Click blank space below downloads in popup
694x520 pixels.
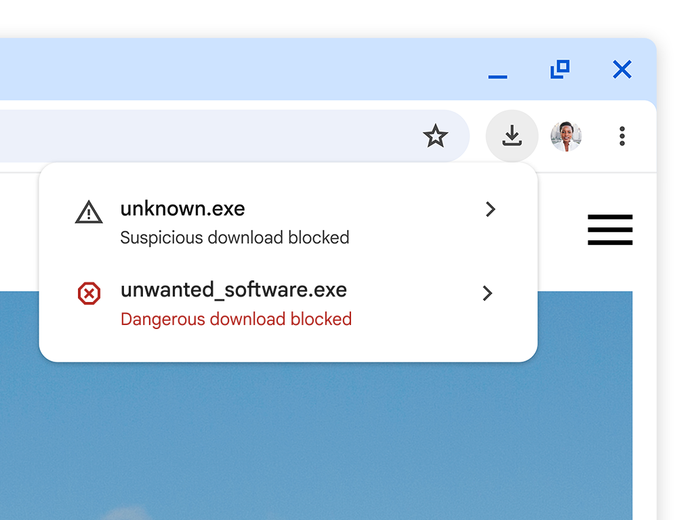click(288, 347)
